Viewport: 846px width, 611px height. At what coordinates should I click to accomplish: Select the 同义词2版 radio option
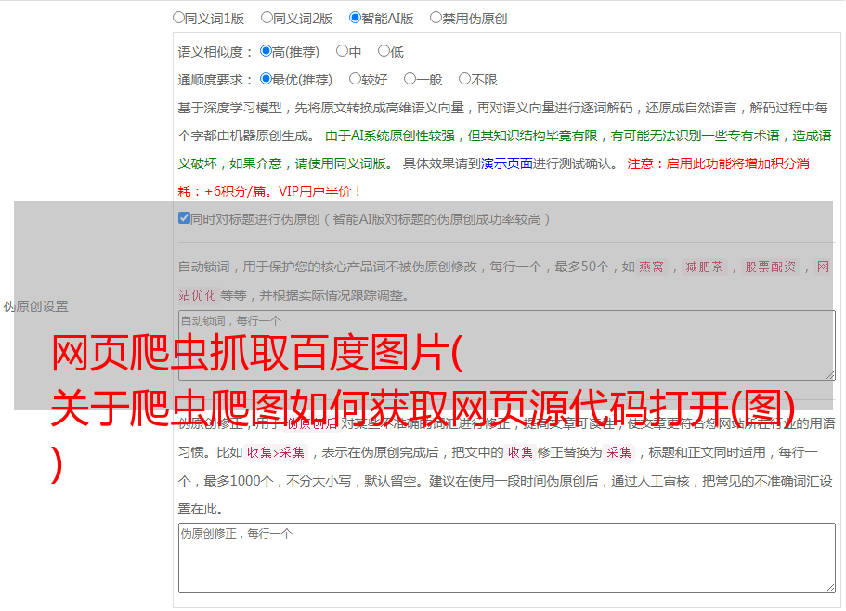[x=267, y=18]
